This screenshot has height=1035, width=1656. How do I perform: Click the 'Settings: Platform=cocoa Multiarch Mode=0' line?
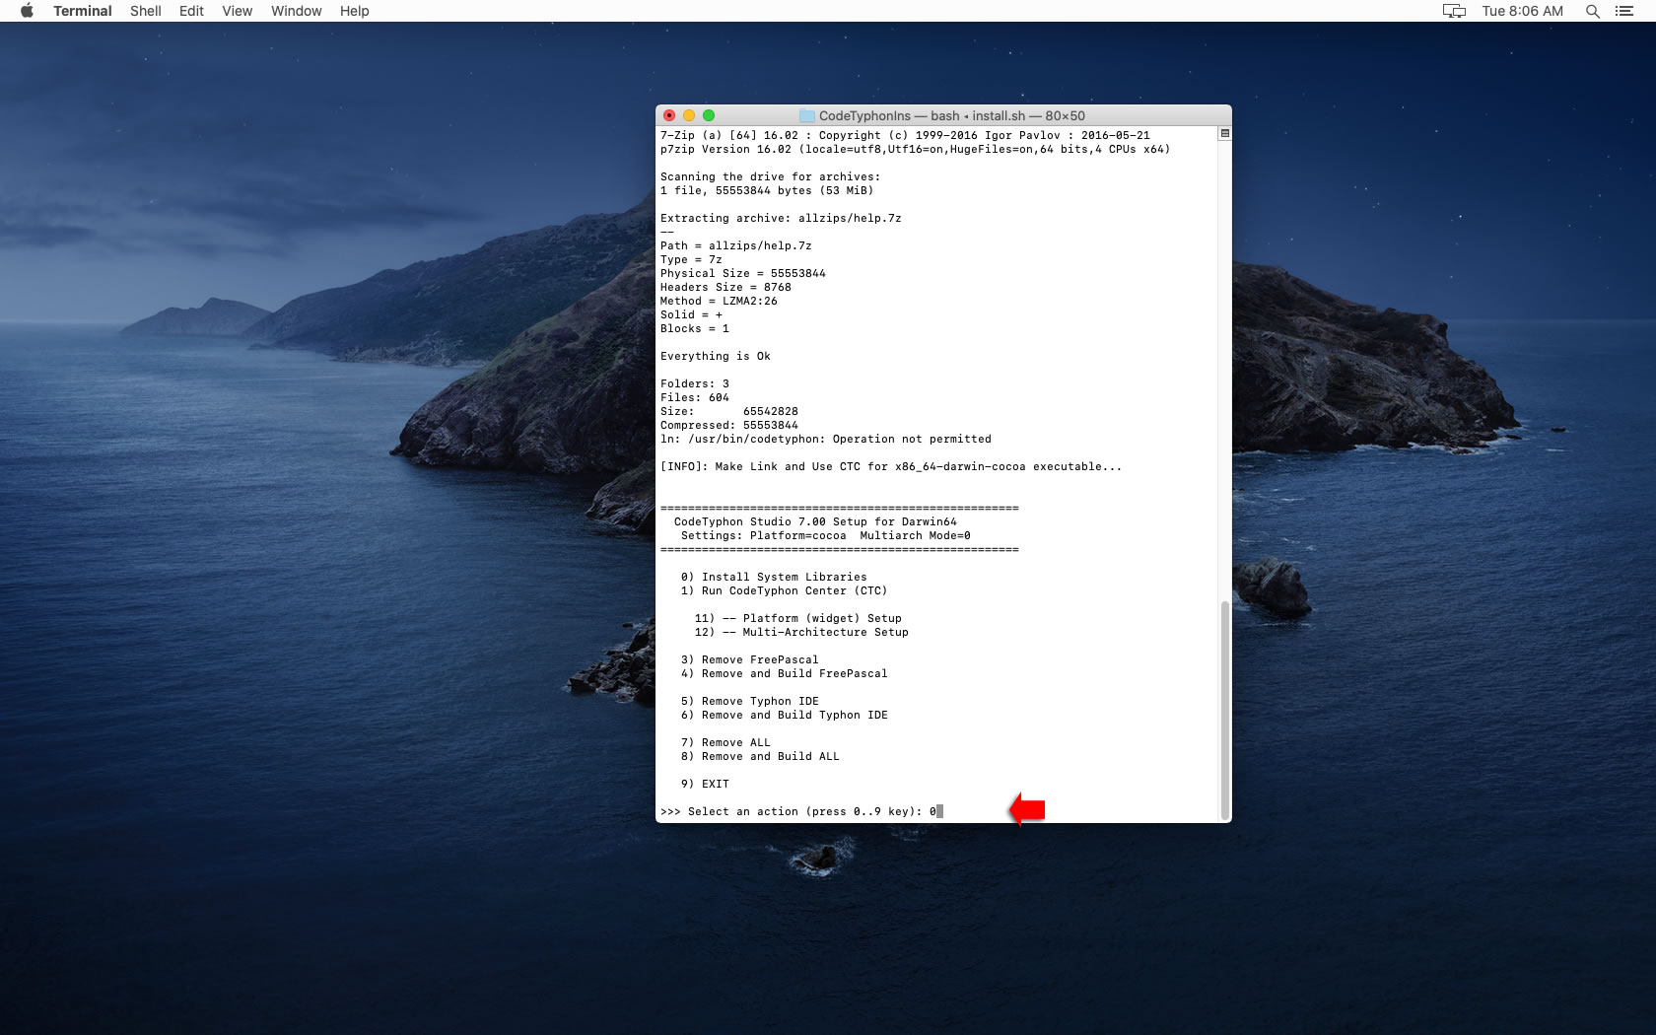pyautogui.click(x=825, y=535)
